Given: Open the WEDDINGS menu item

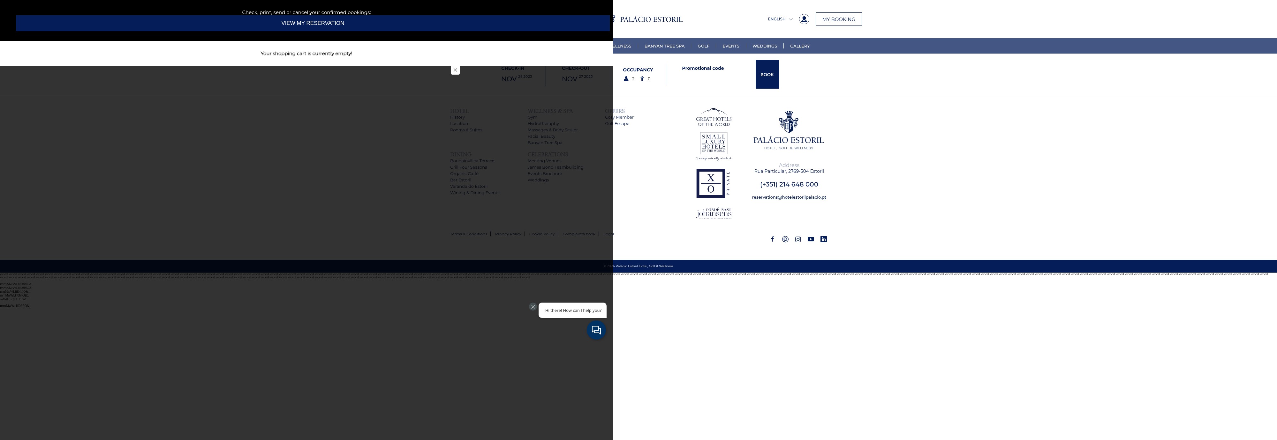Looking at the screenshot, I should [x=764, y=46].
